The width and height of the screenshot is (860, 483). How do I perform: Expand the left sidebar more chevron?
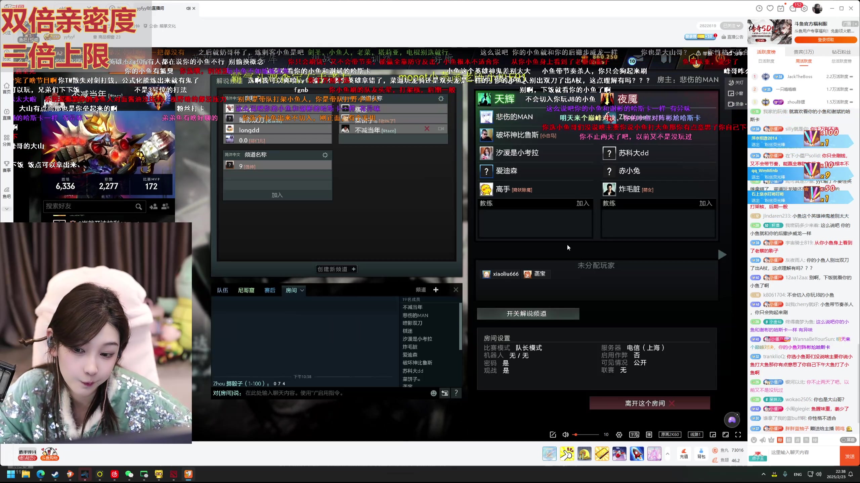[x=7, y=209]
